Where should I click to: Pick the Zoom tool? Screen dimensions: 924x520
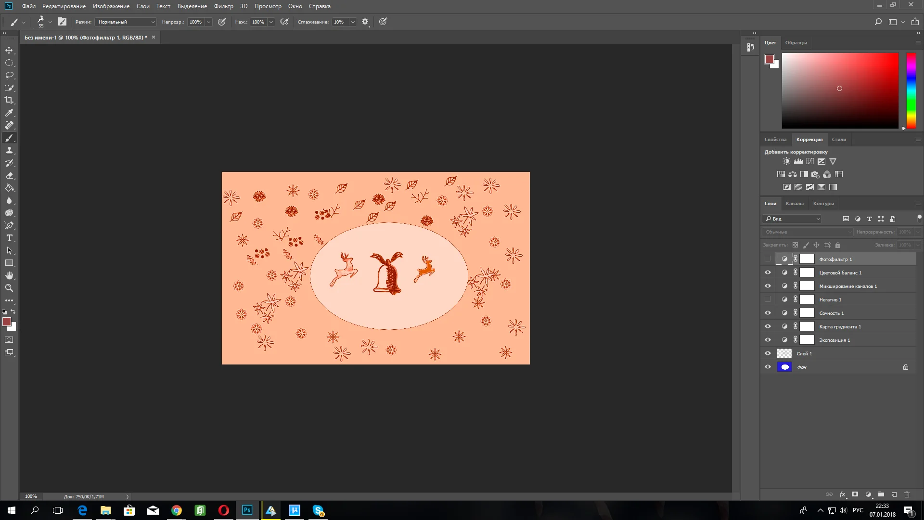[x=9, y=288]
